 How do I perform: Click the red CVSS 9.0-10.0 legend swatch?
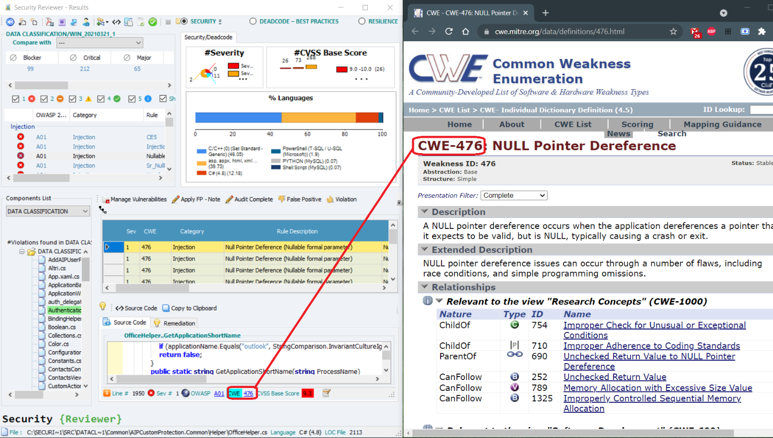point(341,69)
